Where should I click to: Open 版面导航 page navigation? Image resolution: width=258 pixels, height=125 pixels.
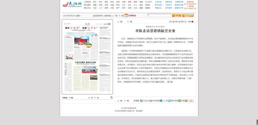(108, 16)
